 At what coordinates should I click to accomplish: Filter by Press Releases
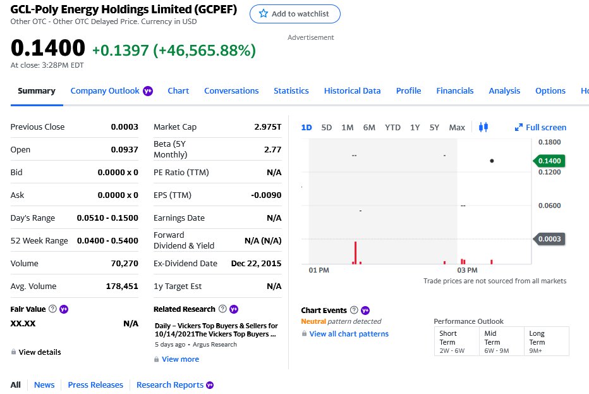point(95,385)
